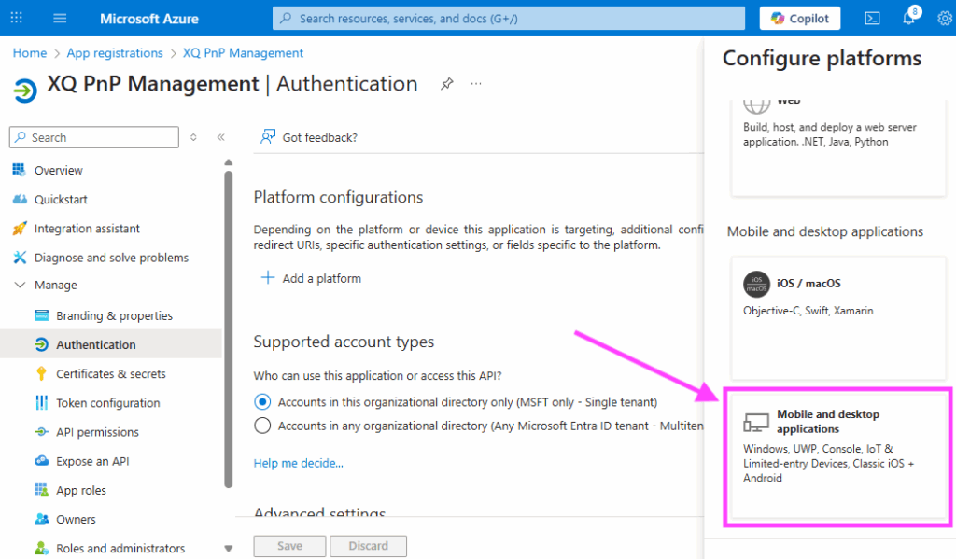This screenshot has width=956, height=559.
Task: Select multitenant accounts radio option
Action: pos(262,426)
